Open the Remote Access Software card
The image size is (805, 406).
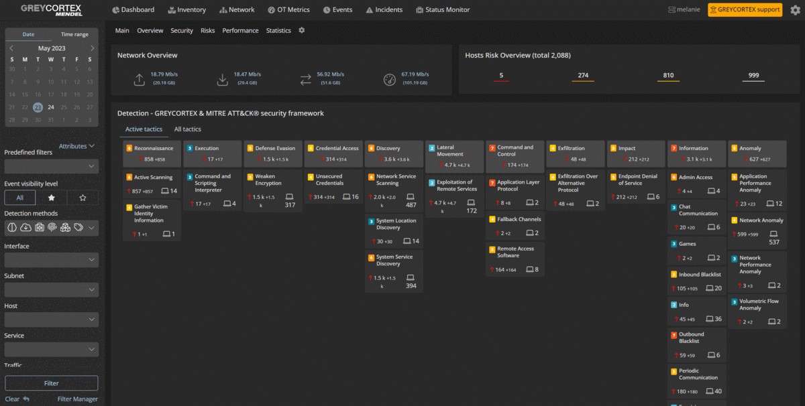coord(515,259)
